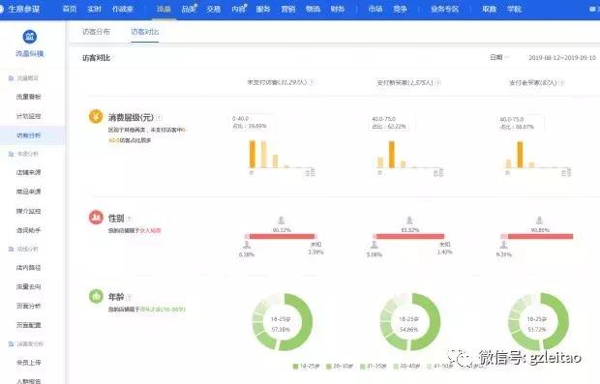Toggle the 31-35岁 legend entry
600x384 pixels.
pyautogui.click(x=374, y=366)
